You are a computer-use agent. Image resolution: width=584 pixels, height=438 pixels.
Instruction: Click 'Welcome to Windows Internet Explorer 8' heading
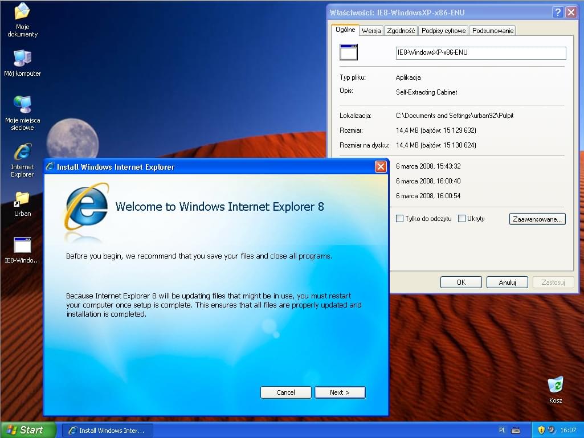coord(220,207)
